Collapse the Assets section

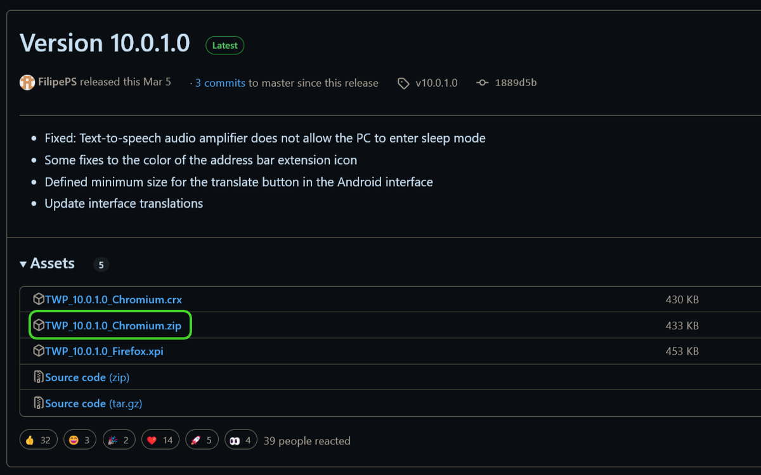coord(48,263)
